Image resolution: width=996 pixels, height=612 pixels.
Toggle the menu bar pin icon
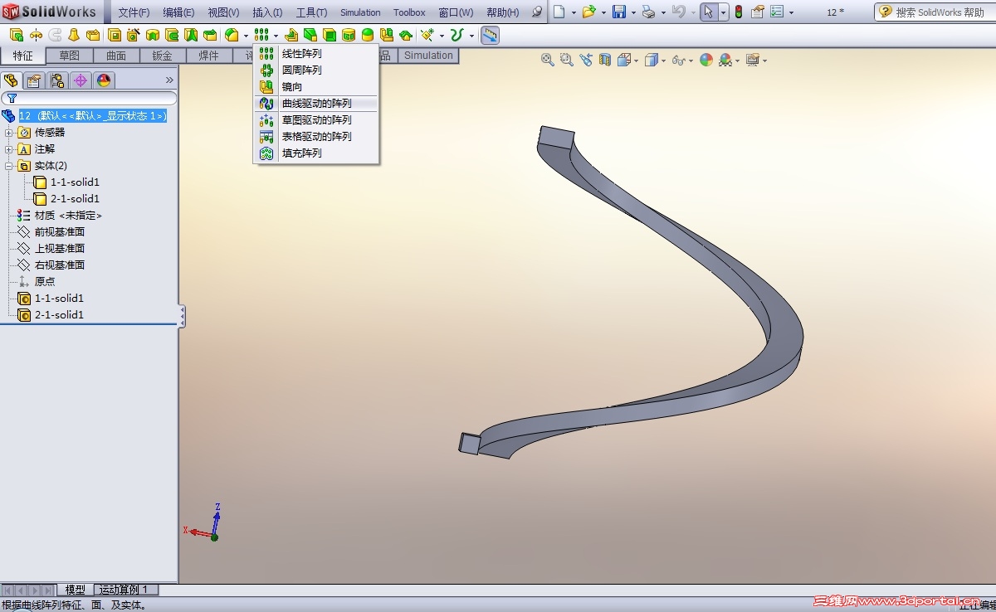click(x=537, y=12)
